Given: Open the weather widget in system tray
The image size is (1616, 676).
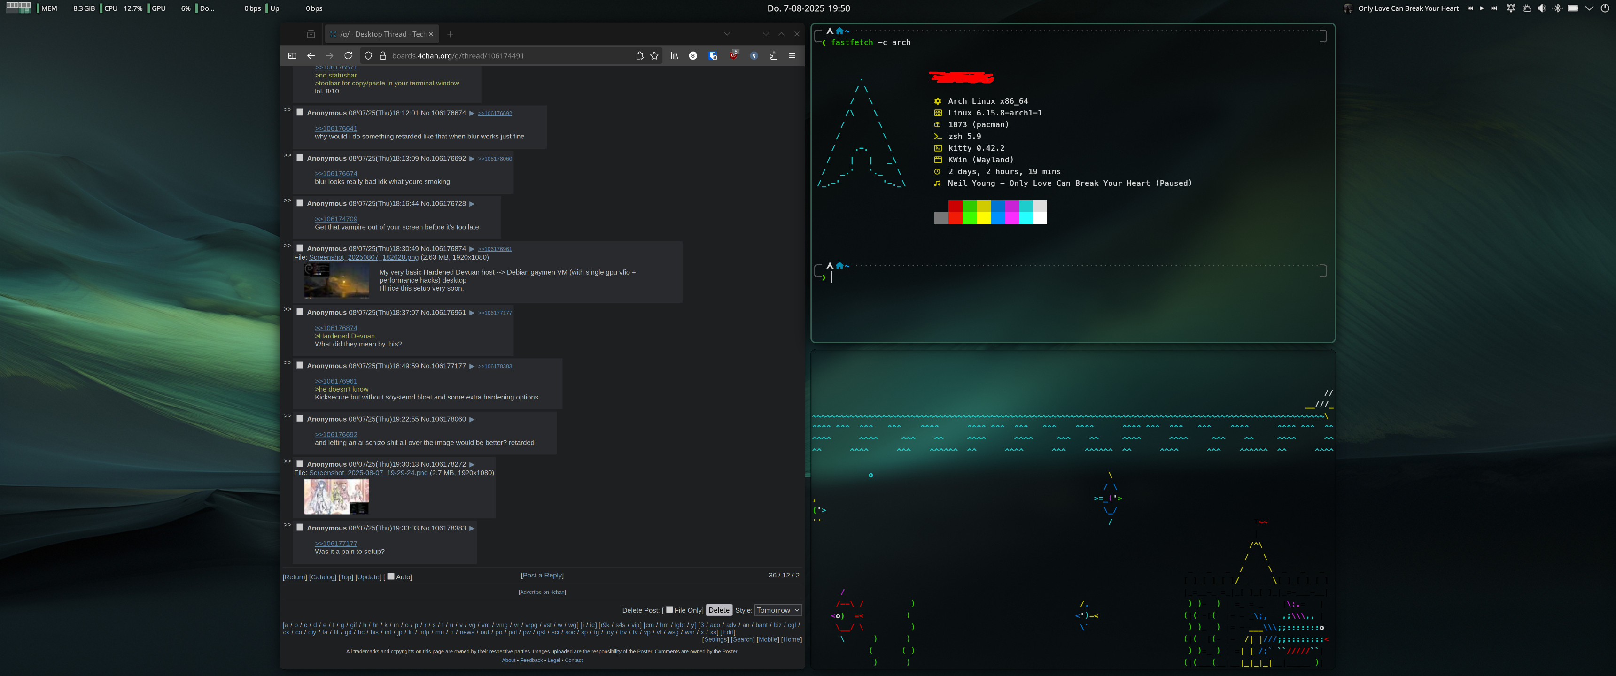Looking at the screenshot, I should tap(1526, 8).
